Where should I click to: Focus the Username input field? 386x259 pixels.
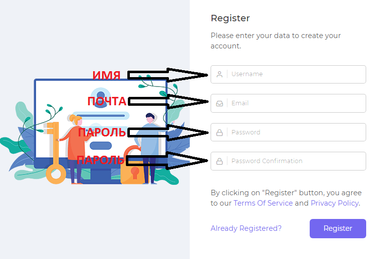296,74
